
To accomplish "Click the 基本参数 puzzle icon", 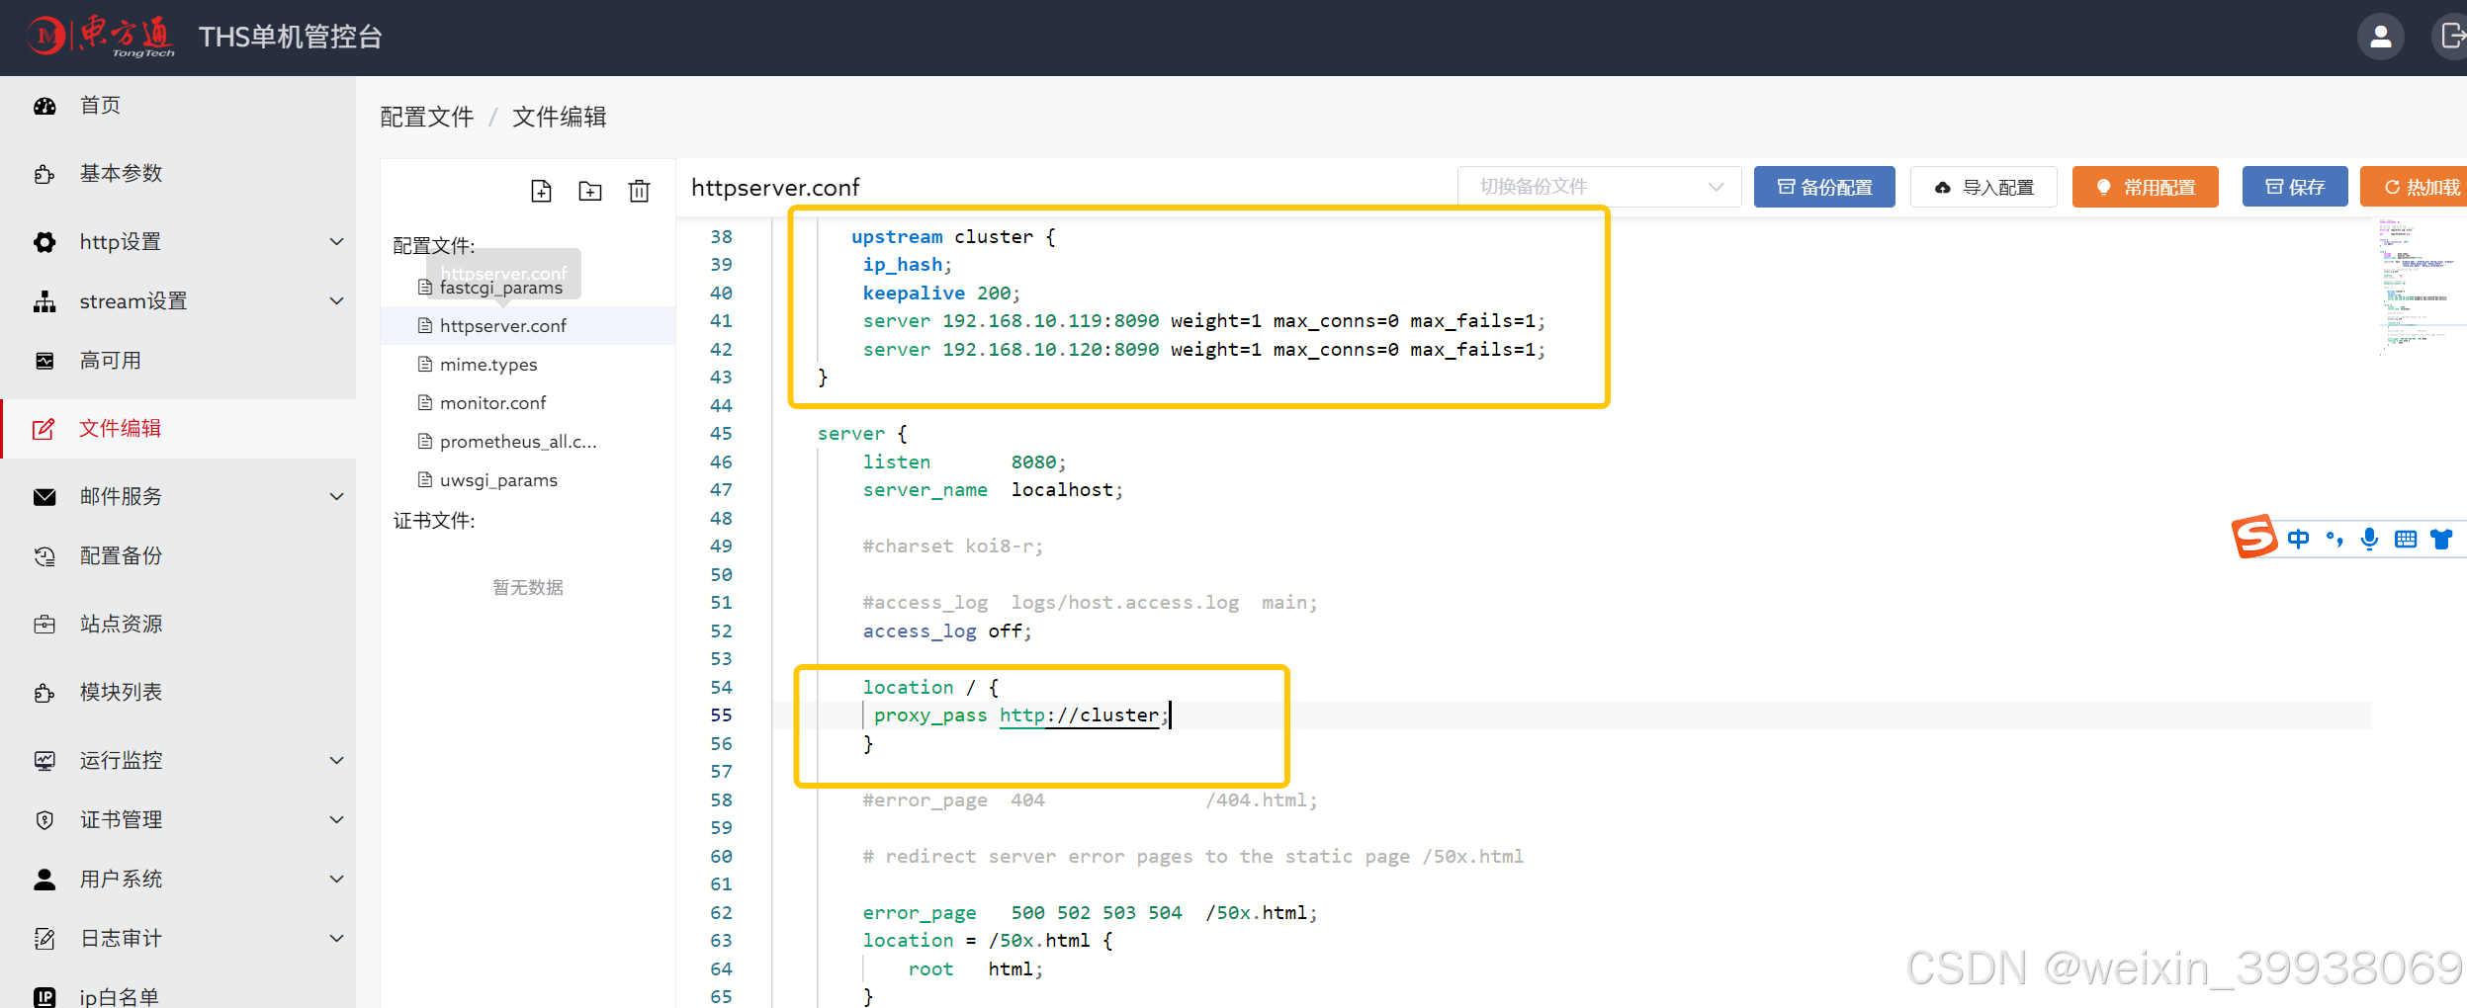I will (x=44, y=174).
